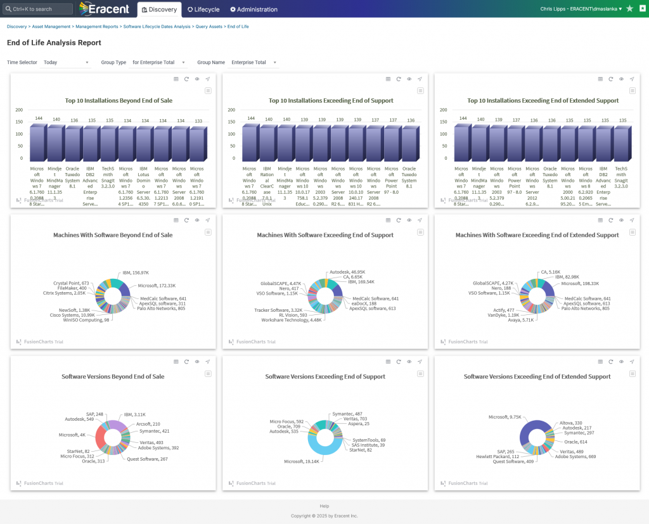Viewport: 649px width, 524px height.
Task: Open table view for Top 10 Beyond End of Sale
Action: pyautogui.click(x=176, y=79)
